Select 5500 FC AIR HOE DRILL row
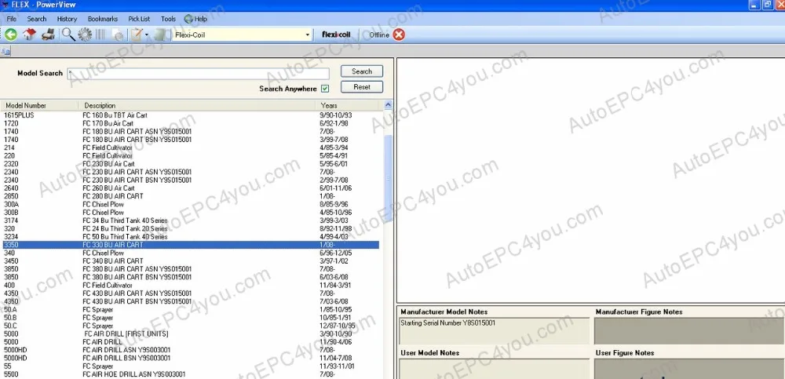The width and height of the screenshot is (785, 379). pos(190,374)
